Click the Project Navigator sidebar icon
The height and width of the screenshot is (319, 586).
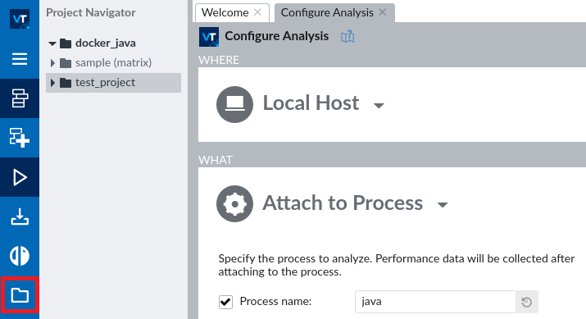(x=20, y=98)
